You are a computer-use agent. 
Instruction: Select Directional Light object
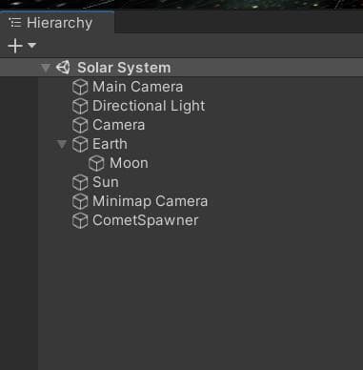click(149, 106)
